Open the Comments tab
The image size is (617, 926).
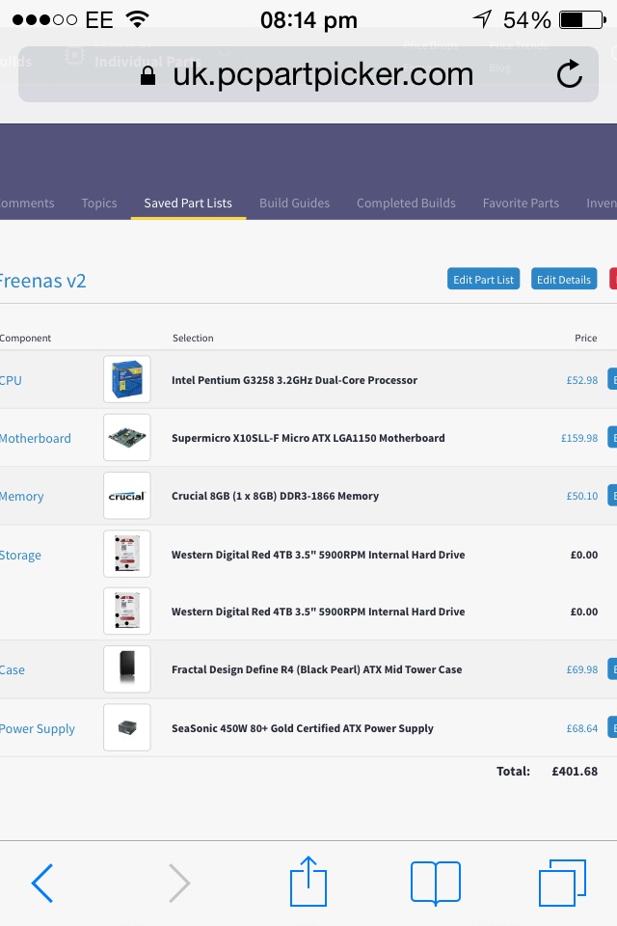click(x=27, y=204)
